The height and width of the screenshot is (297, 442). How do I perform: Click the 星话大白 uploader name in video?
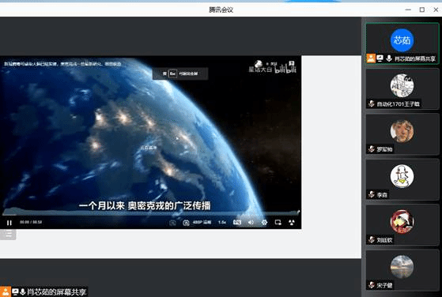point(260,70)
